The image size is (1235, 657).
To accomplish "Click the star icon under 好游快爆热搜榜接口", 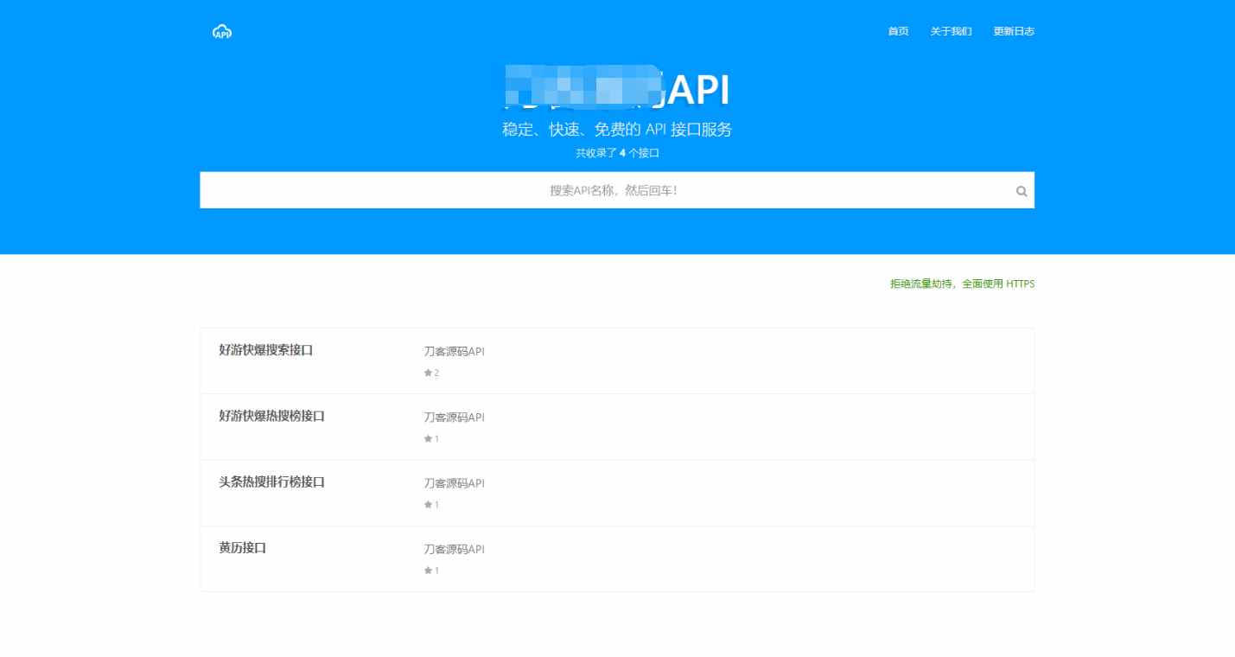I will click(429, 438).
